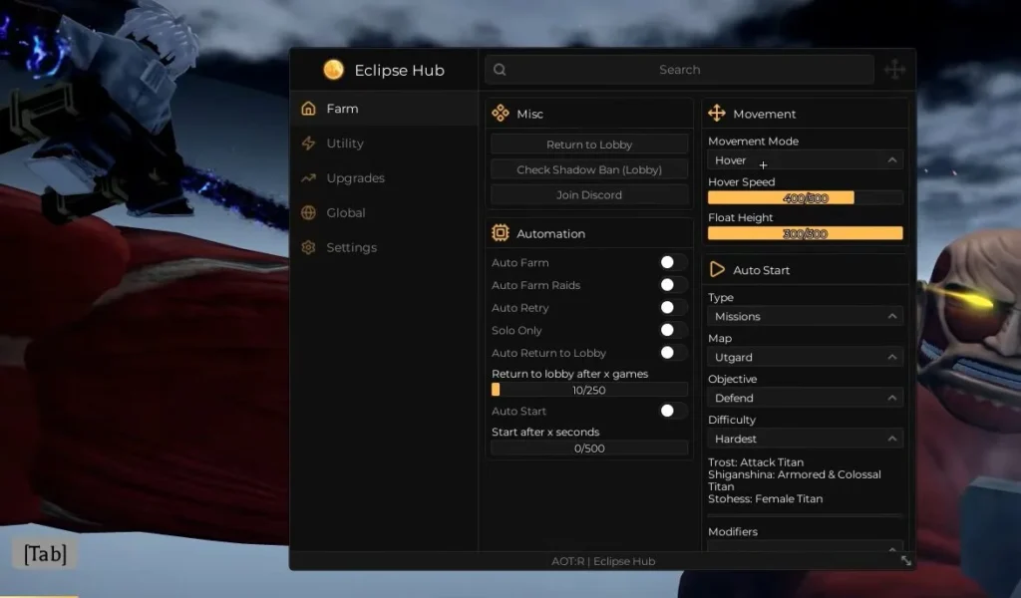Click the Utility lightning bolt icon
This screenshot has height=598, width=1021.
click(x=309, y=144)
